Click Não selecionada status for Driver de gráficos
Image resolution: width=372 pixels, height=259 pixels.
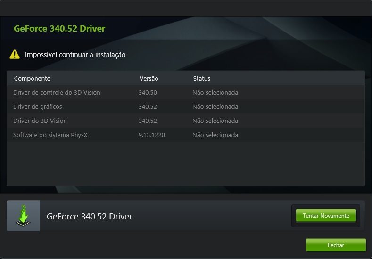click(215, 106)
